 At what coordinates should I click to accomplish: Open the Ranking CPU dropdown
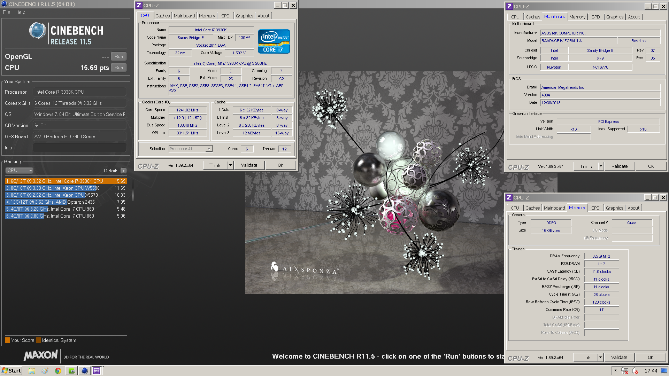(x=20, y=170)
